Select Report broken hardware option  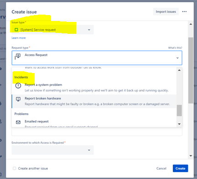[94, 101]
